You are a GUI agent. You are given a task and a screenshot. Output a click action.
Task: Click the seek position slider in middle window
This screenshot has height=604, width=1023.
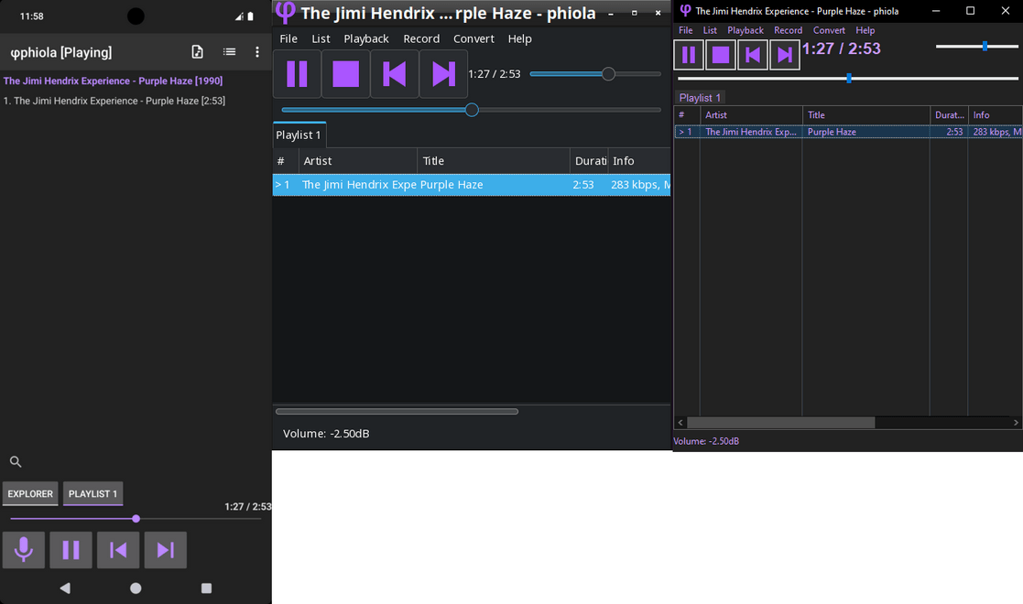(471, 110)
